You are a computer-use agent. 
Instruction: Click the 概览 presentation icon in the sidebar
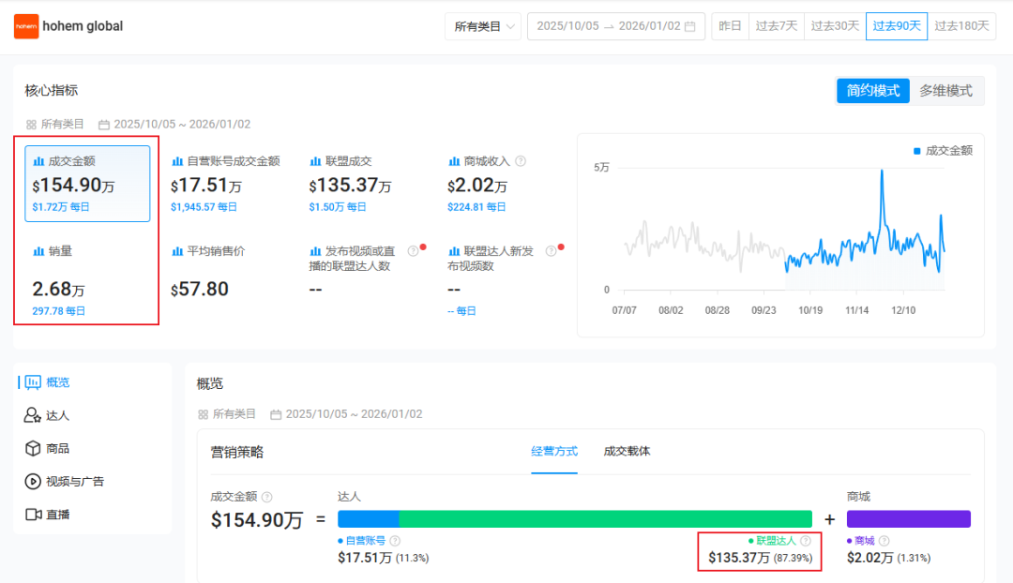pyautogui.click(x=35, y=381)
